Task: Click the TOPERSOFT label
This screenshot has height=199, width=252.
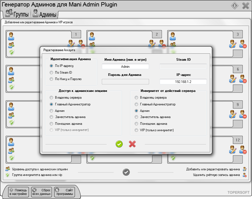Action: [x=239, y=193]
